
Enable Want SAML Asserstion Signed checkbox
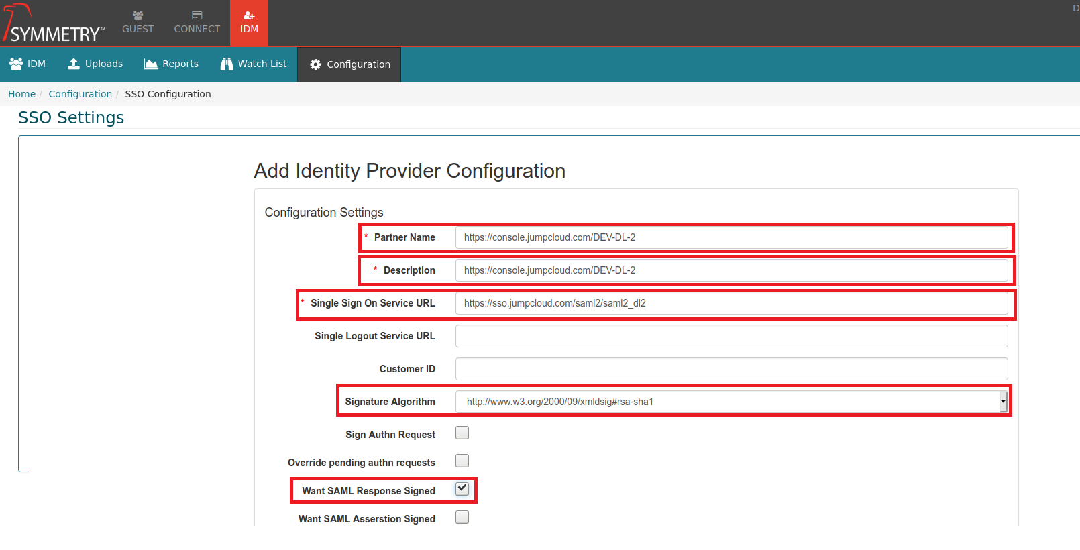[x=462, y=517]
